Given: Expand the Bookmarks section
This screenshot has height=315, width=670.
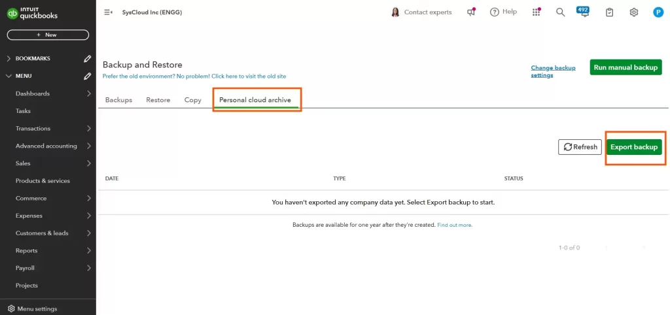Looking at the screenshot, I should [9, 59].
